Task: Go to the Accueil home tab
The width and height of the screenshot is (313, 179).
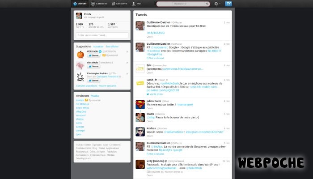Action: click(80, 4)
